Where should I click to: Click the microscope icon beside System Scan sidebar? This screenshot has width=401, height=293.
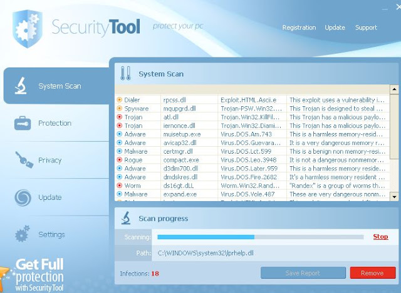tap(21, 86)
